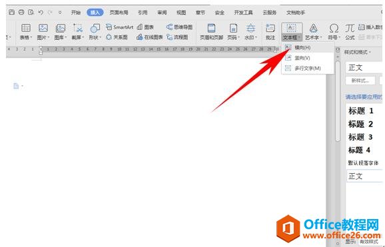Click the print icon in quick access toolbar
The width and height of the screenshot is (385, 247).
(x=21, y=12)
